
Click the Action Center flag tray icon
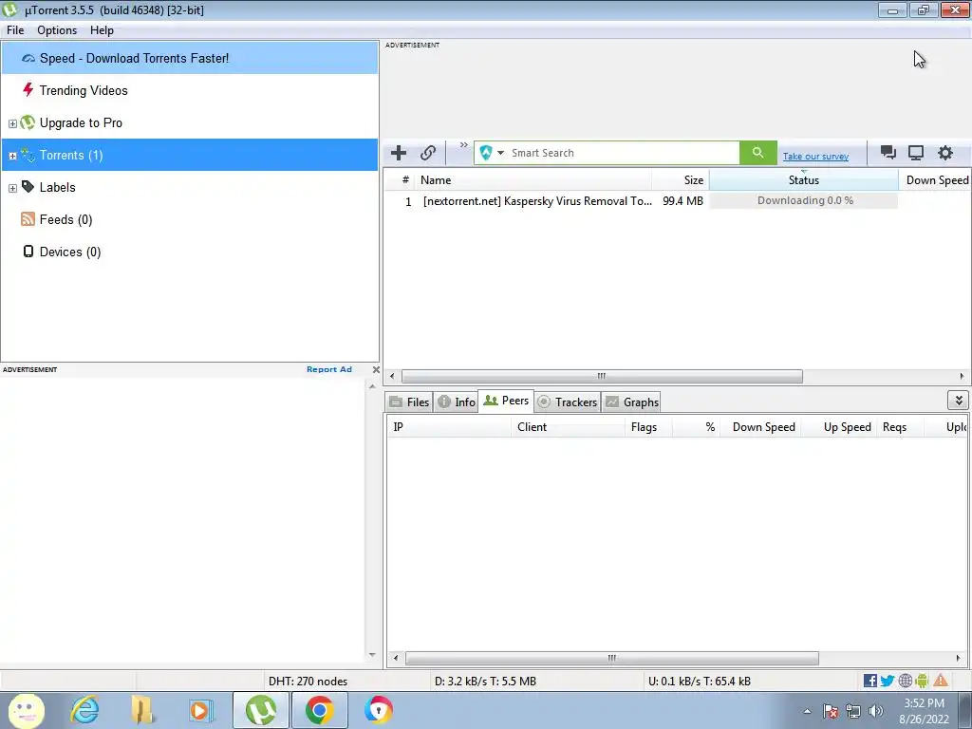[831, 711]
